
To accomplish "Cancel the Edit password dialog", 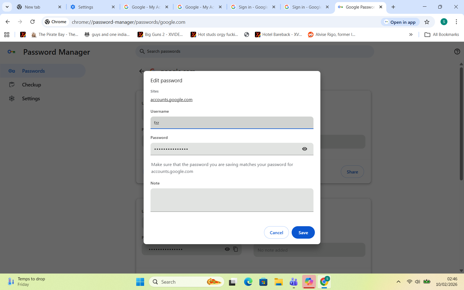I will click(276, 233).
